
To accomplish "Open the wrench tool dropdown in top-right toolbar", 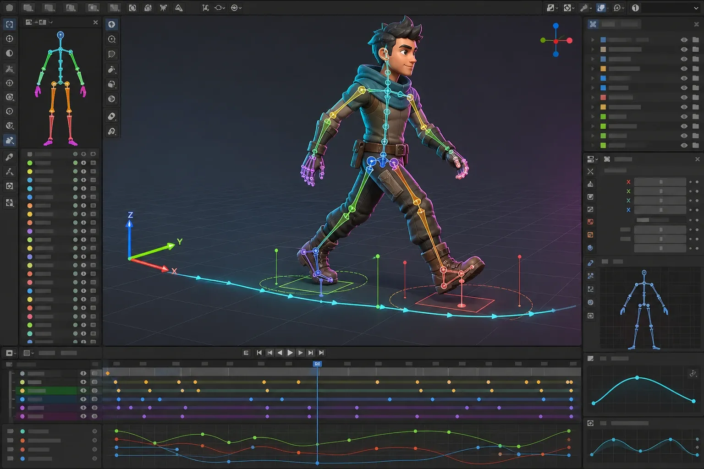I will [x=586, y=8].
